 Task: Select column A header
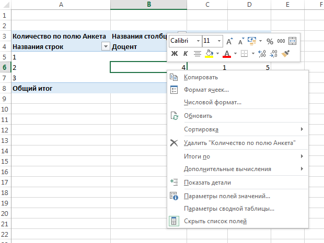[61, 5]
